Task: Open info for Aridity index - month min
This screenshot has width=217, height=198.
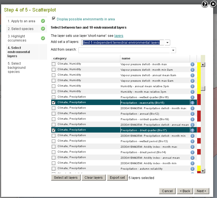Action: 192,163
